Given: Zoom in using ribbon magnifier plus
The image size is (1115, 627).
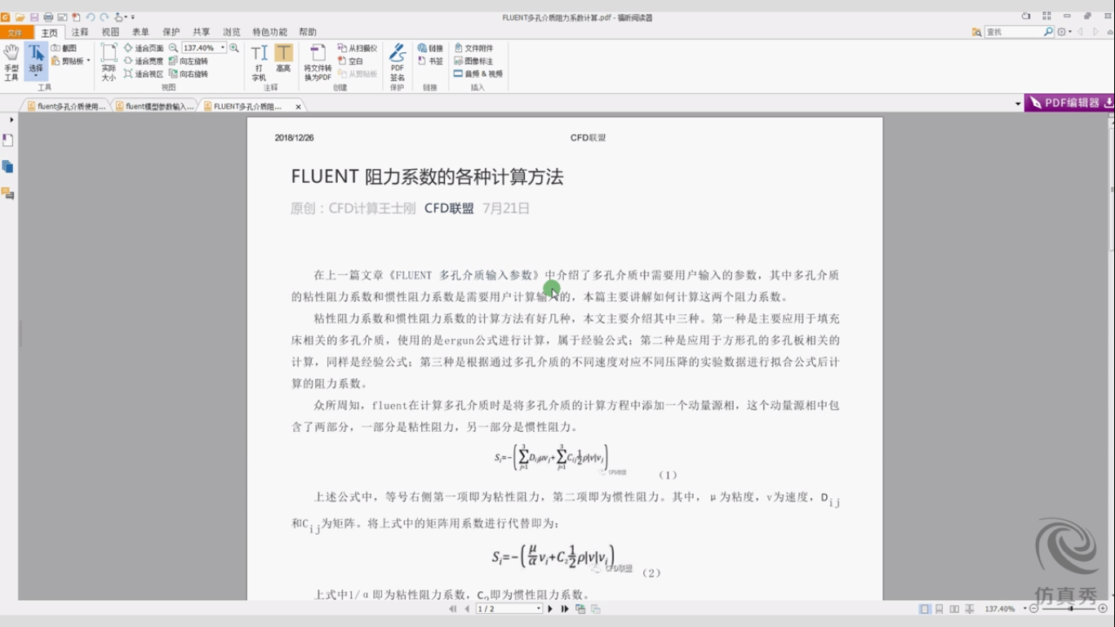Looking at the screenshot, I should click(234, 48).
